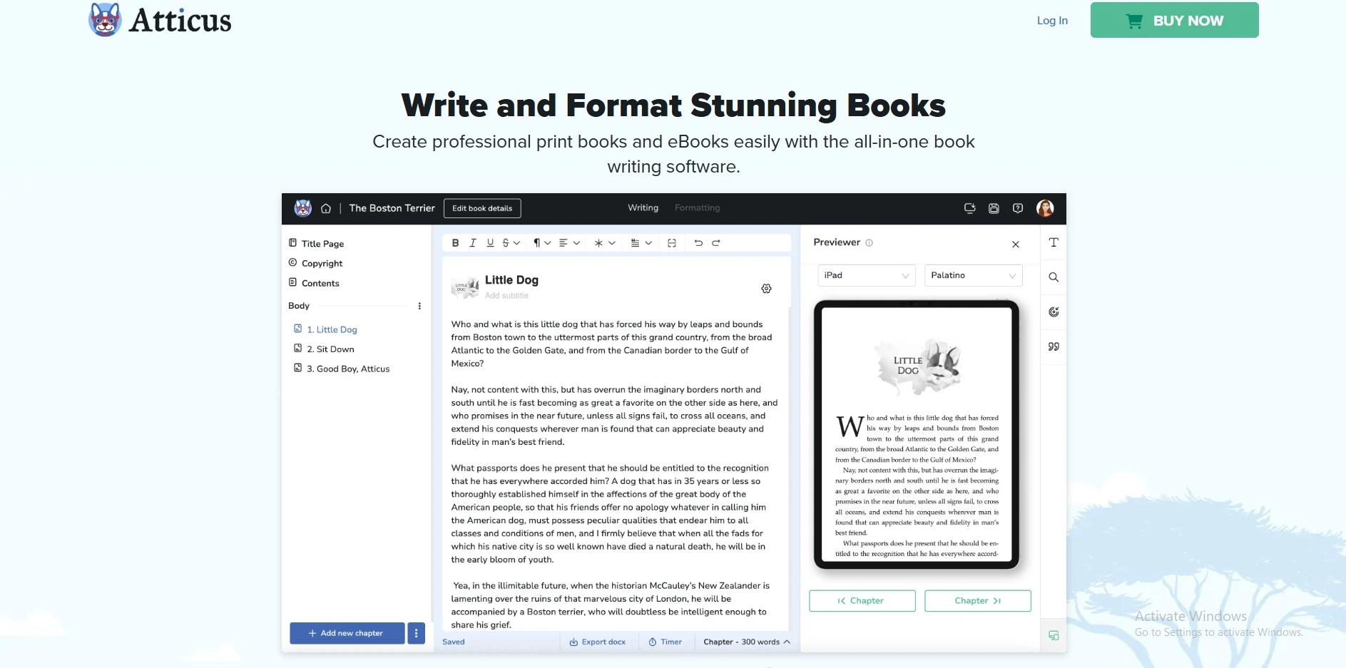Click the Add new chapter button
The image size is (1346, 668).
[x=347, y=633]
